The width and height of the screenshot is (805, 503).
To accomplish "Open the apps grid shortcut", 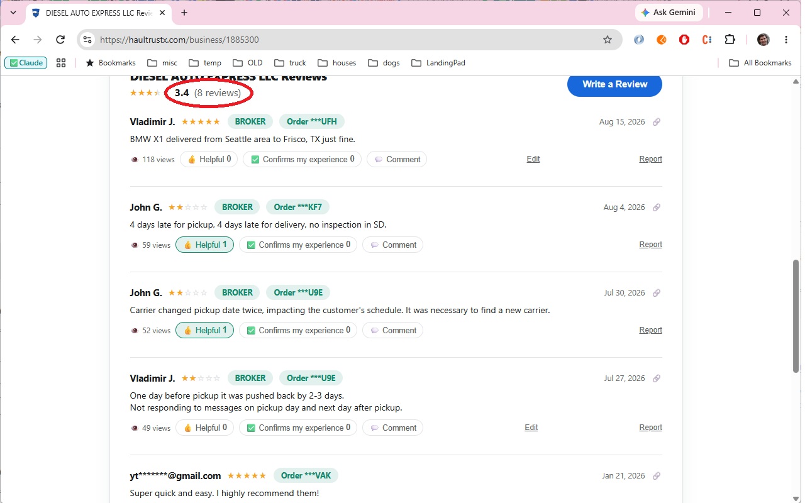I will 61,63.
